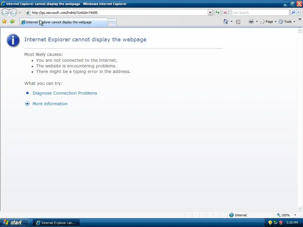
Task: Open a new blank tab
Action: [x=112, y=22]
